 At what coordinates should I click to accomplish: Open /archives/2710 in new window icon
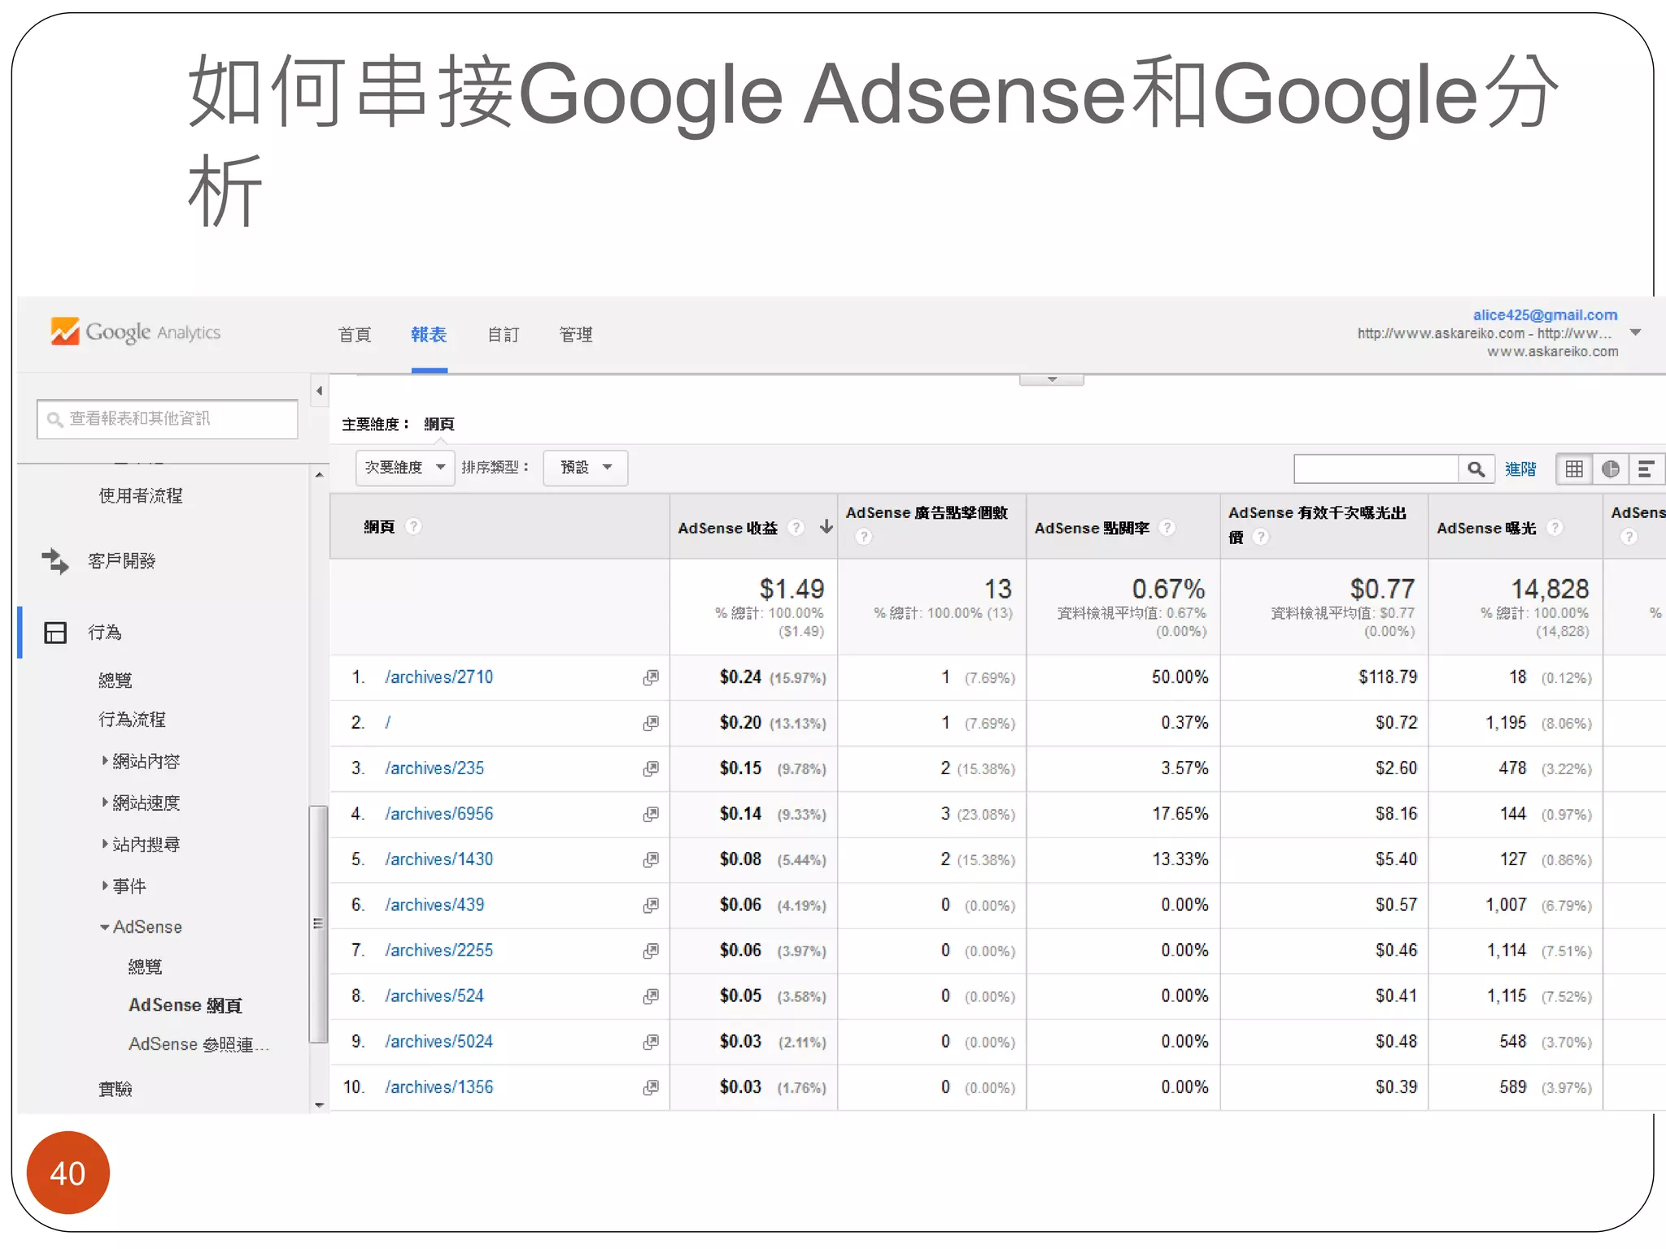(651, 677)
